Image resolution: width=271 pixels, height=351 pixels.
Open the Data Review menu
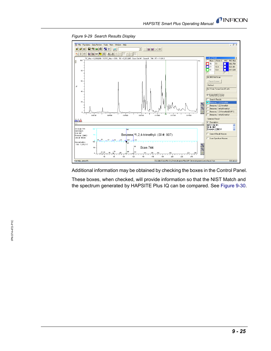tap(97, 45)
